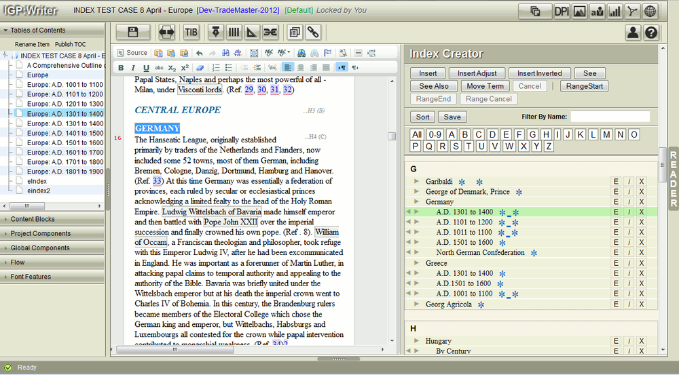This screenshot has width=679, height=375.
Task: Open the image library picture icon
Action: pos(579,12)
